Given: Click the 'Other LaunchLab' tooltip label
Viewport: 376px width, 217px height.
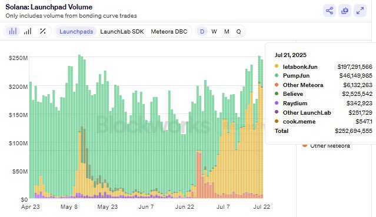Looking at the screenshot, I should [x=307, y=113].
